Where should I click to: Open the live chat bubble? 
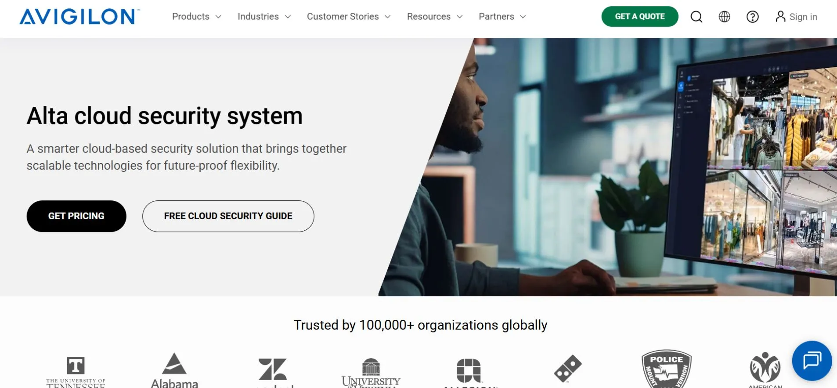coord(812,361)
